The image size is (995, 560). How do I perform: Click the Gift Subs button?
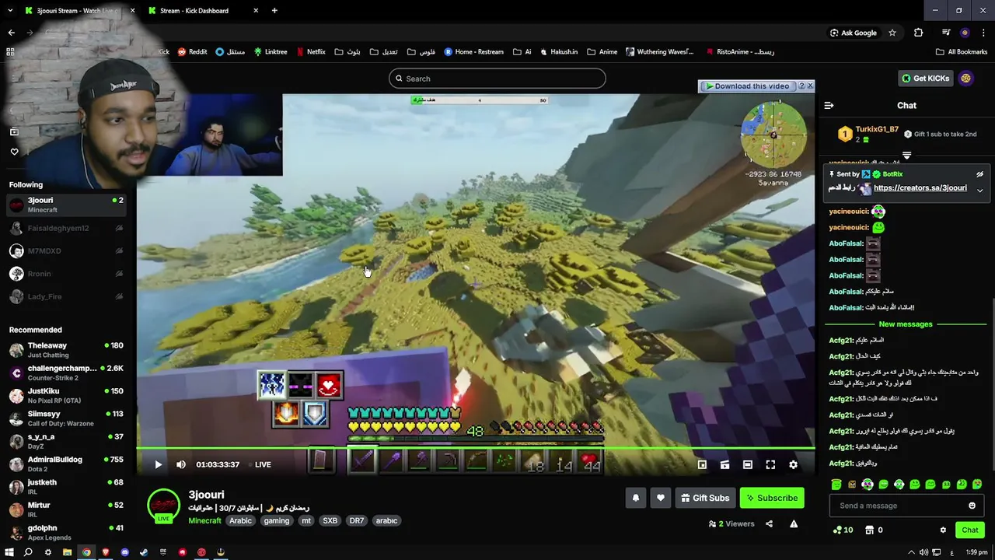coord(705,498)
